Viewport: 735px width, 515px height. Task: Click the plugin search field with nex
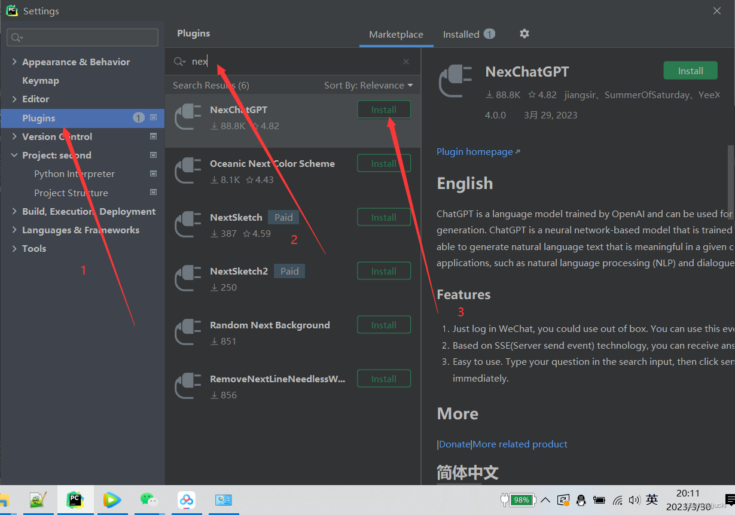tap(293, 62)
